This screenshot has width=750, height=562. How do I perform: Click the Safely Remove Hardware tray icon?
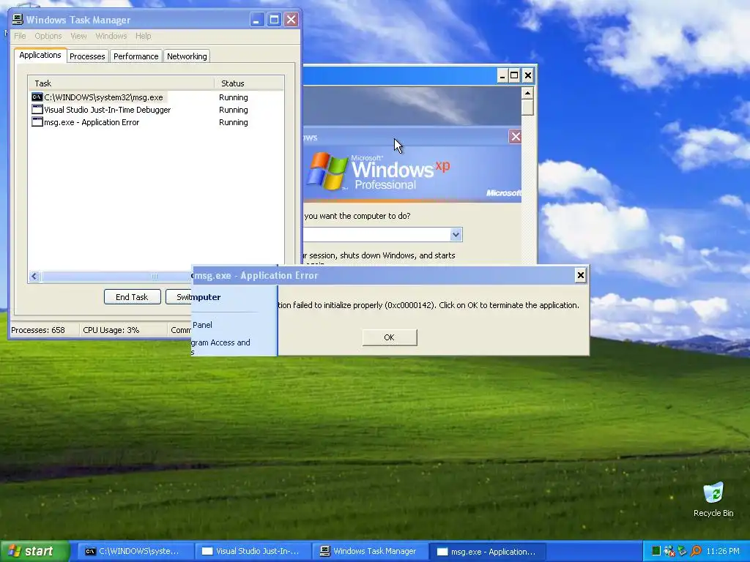point(682,551)
